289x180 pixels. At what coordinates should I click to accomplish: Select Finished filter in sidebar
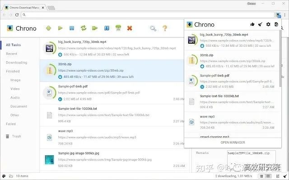pyautogui.click(x=13, y=71)
